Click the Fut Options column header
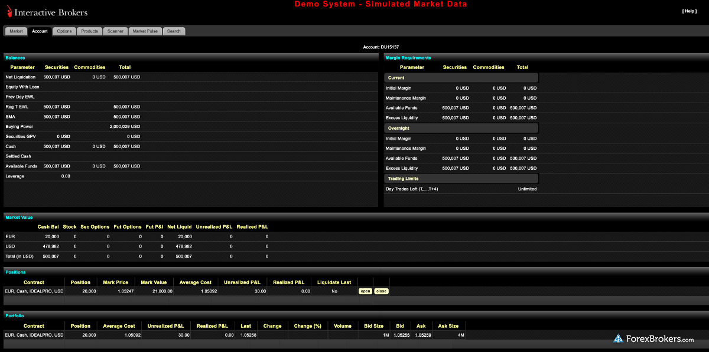This screenshot has width=709, height=352. coord(128,226)
